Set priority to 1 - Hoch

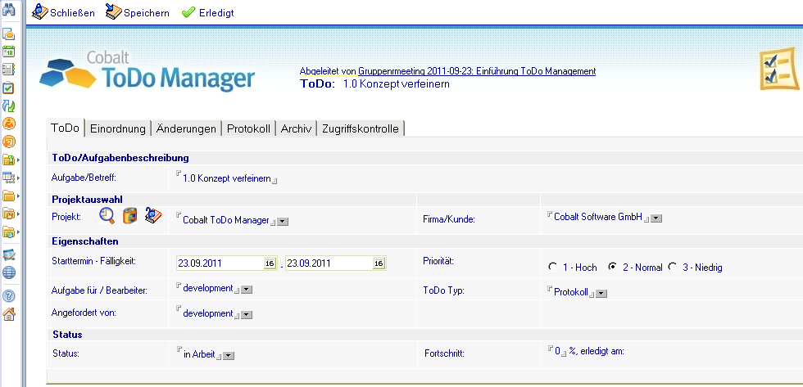(553, 267)
